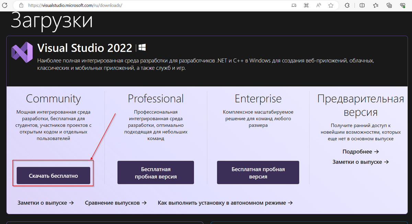Start Read Aloud from the address bar

click(x=319, y=5)
